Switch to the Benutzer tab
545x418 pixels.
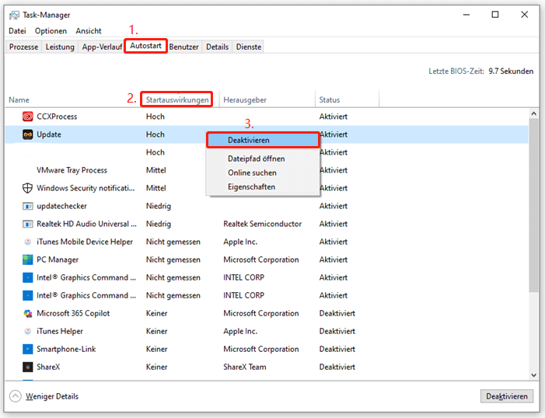(183, 47)
